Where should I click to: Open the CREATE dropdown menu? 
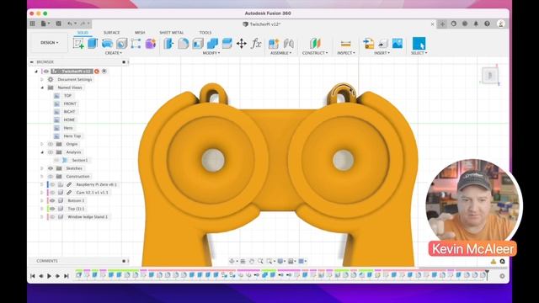(114, 53)
